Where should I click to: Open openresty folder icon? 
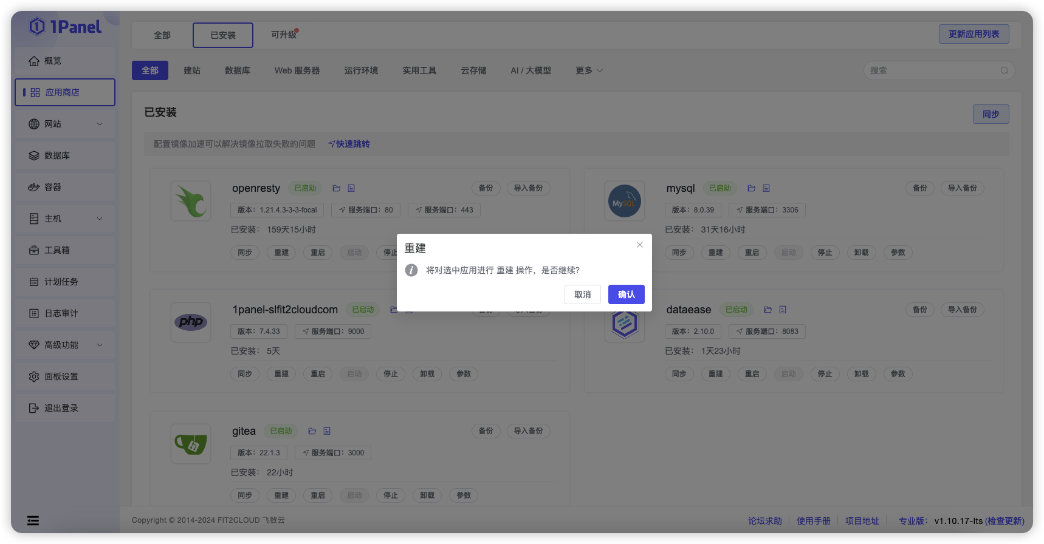(x=336, y=188)
